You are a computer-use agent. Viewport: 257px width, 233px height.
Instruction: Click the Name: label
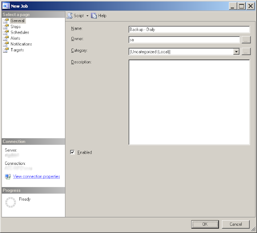pyautogui.click(x=77, y=28)
